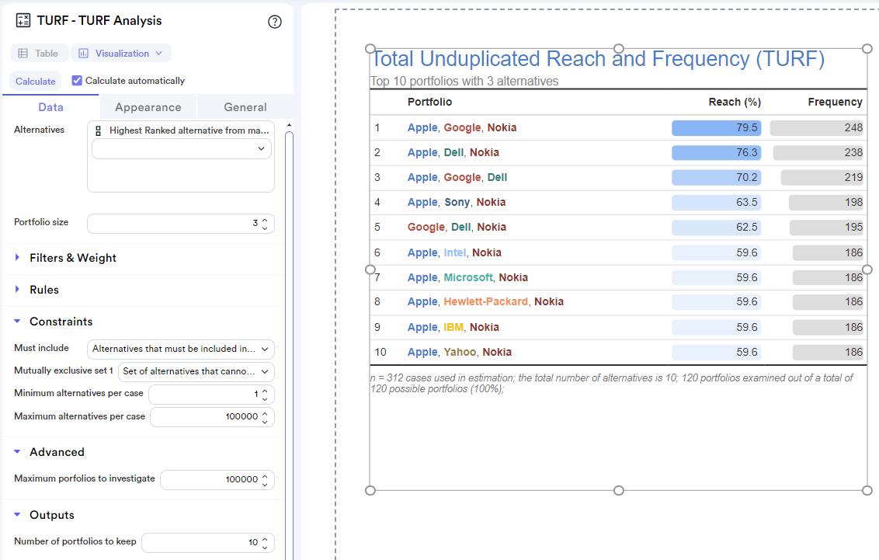This screenshot has width=879, height=560.
Task: Click the Calculate button
Action: pyautogui.click(x=35, y=82)
